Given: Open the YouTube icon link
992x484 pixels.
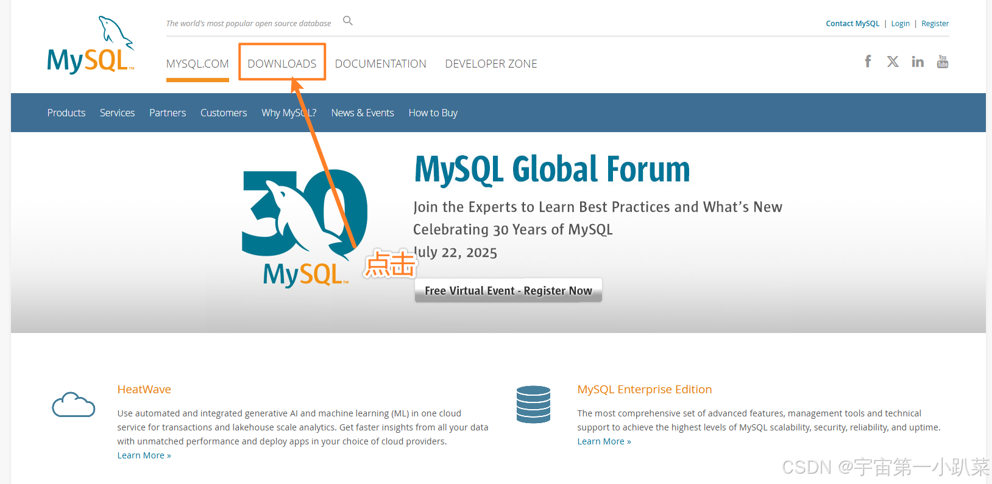Looking at the screenshot, I should click(943, 61).
